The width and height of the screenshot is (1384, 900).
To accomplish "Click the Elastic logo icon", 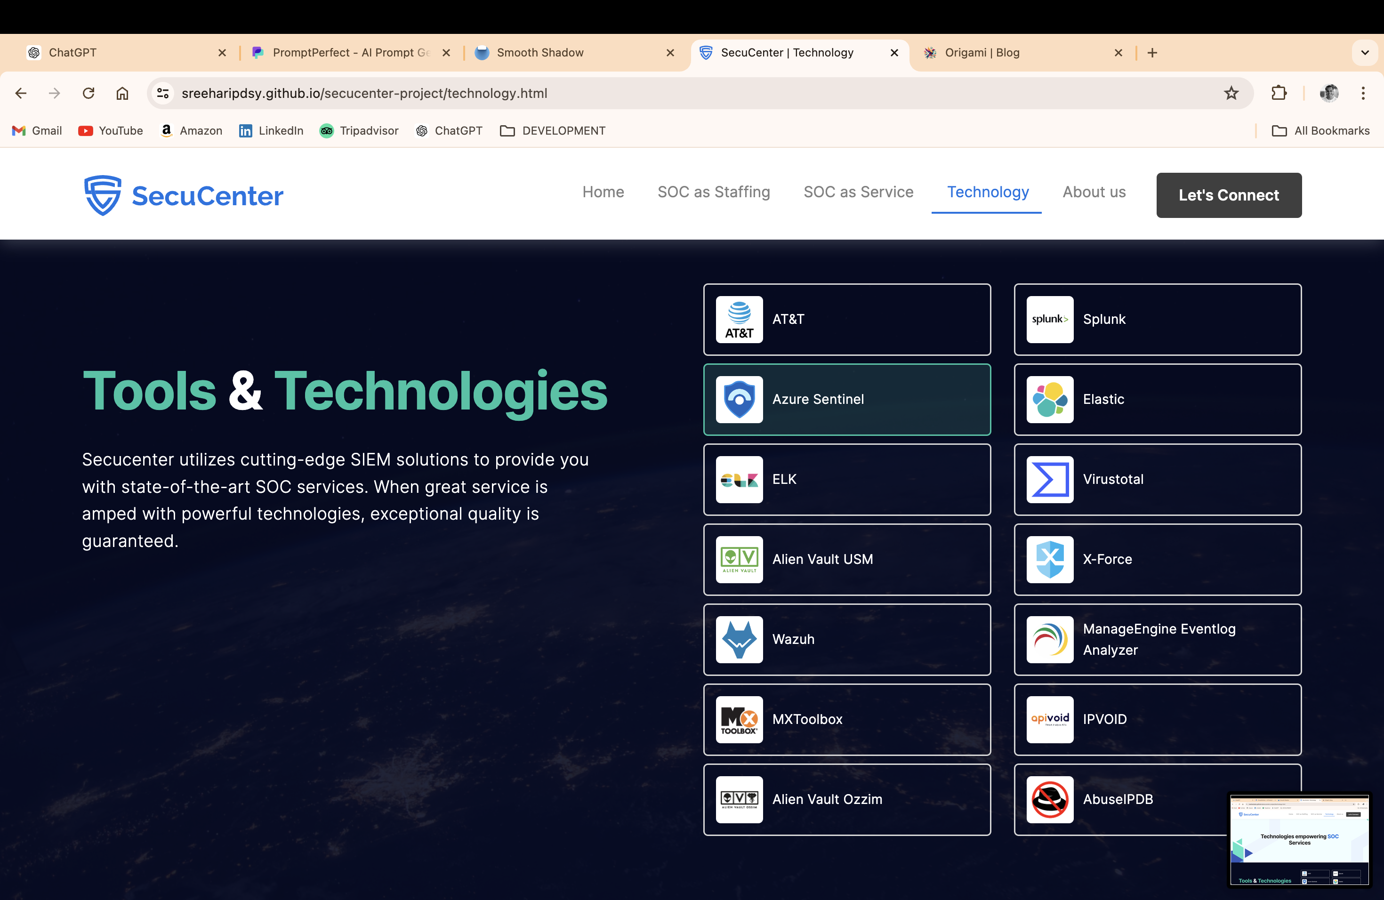I will tap(1050, 400).
